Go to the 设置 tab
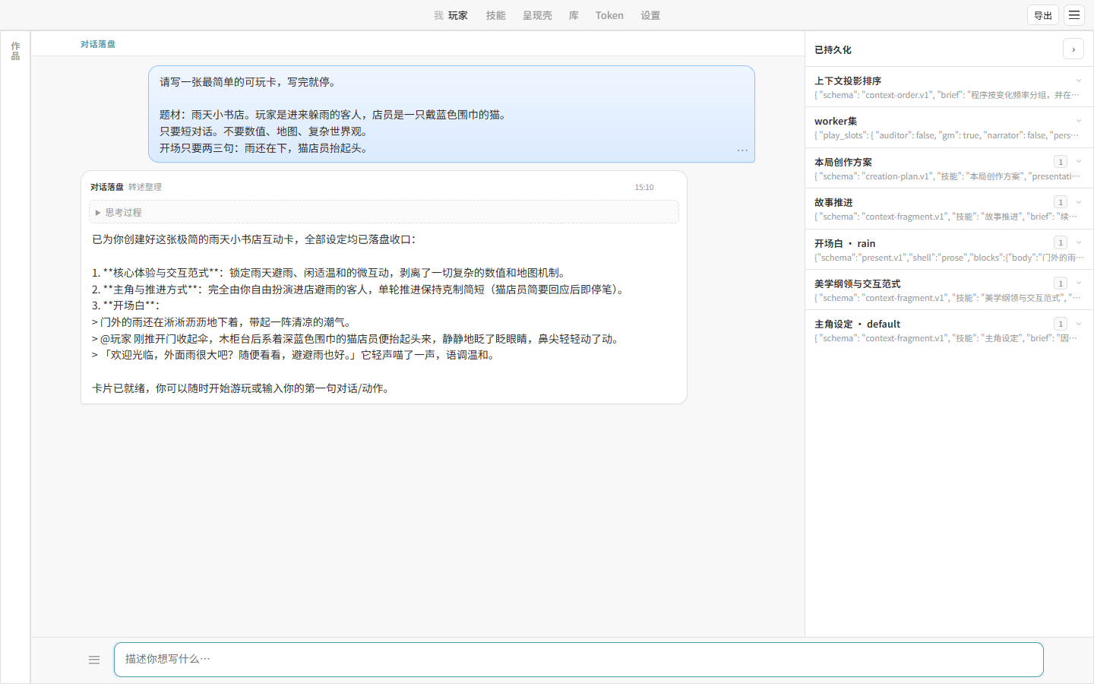The width and height of the screenshot is (1094, 684). pyautogui.click(x=650, y=15)
